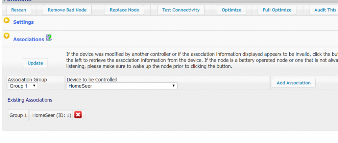Click the HomeSeer (ID: 1) association entry

tap(52, 115)
